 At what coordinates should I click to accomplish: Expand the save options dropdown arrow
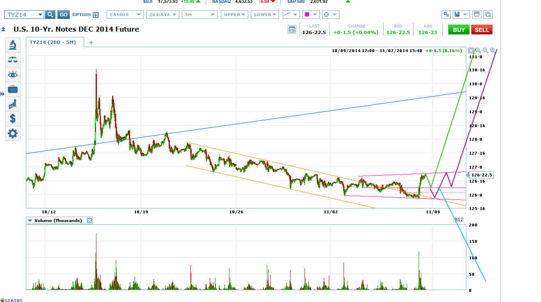pos(465,15)
